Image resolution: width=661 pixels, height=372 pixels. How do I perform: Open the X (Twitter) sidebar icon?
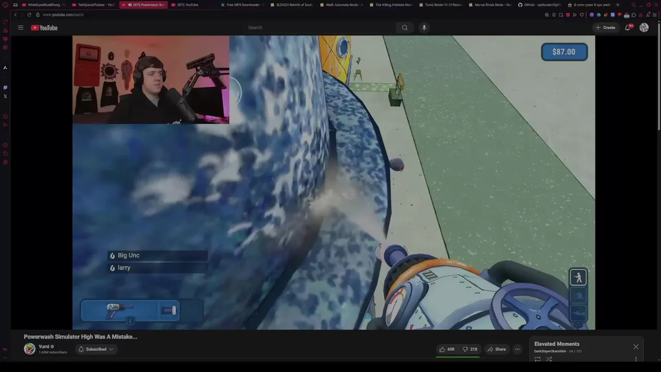point(5,96)
